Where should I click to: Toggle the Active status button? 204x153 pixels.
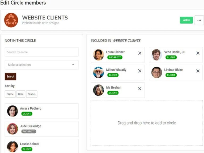186,20
